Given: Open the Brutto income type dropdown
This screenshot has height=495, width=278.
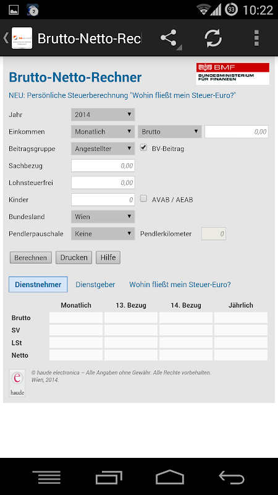Looking at the screenshot, I should click(x=169, y=132).
